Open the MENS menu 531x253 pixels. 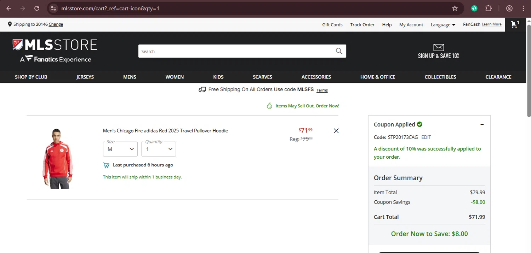click(130, 77)
